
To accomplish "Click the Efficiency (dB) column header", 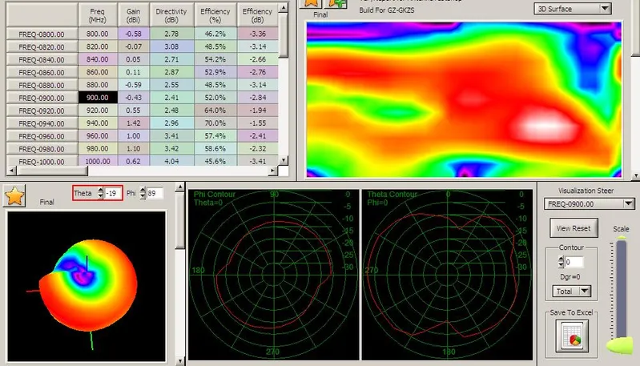I will click(258, 15).
